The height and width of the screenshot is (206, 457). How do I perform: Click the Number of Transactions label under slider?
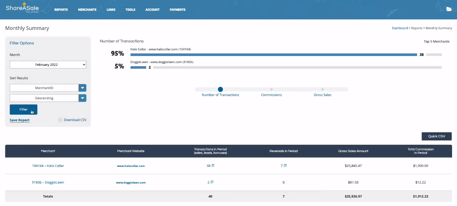[x=220, y=95]
